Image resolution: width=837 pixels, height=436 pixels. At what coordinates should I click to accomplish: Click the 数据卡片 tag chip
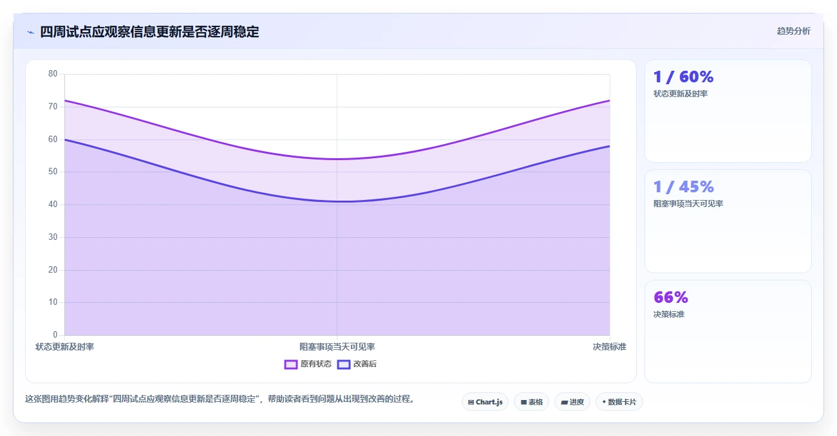(x=619, y=402)
